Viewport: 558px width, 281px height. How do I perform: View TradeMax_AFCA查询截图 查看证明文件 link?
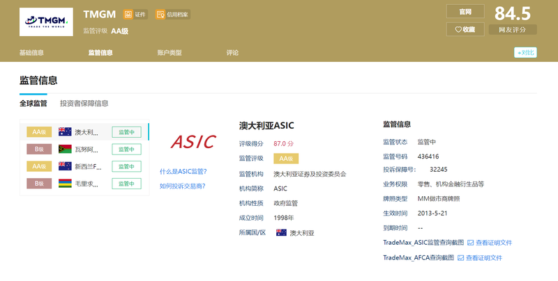484,258
